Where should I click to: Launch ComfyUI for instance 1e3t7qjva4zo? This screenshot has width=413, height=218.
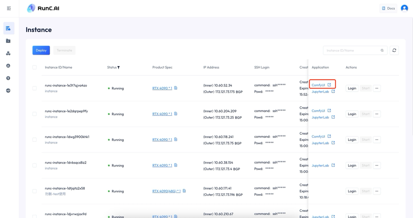(x=321, y=85)
